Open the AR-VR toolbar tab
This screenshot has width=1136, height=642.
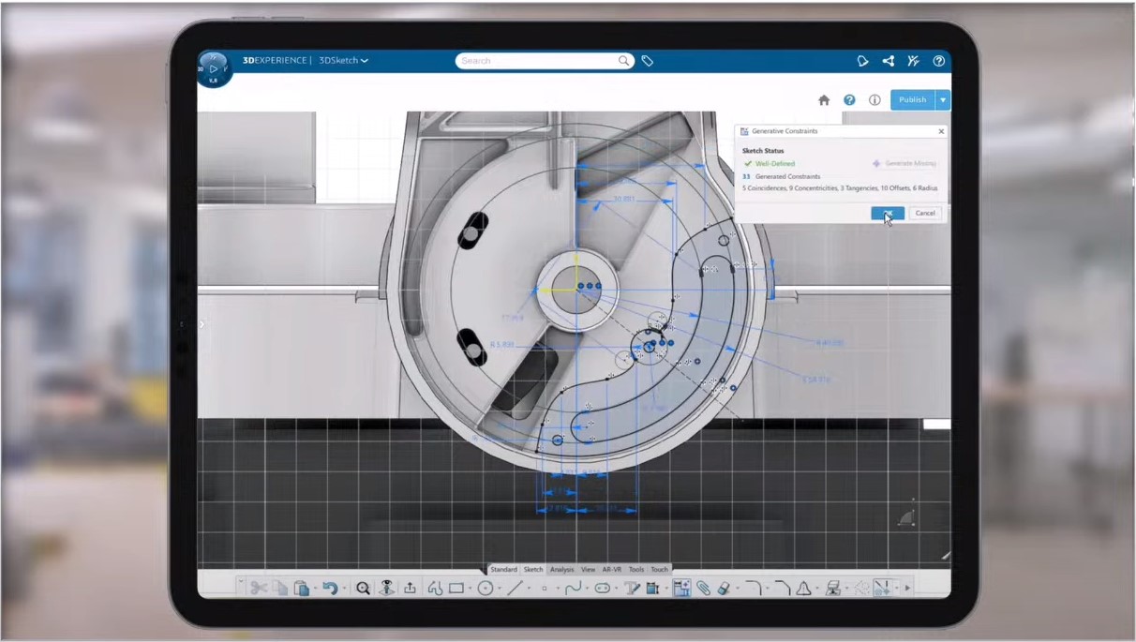click(611, 570)
